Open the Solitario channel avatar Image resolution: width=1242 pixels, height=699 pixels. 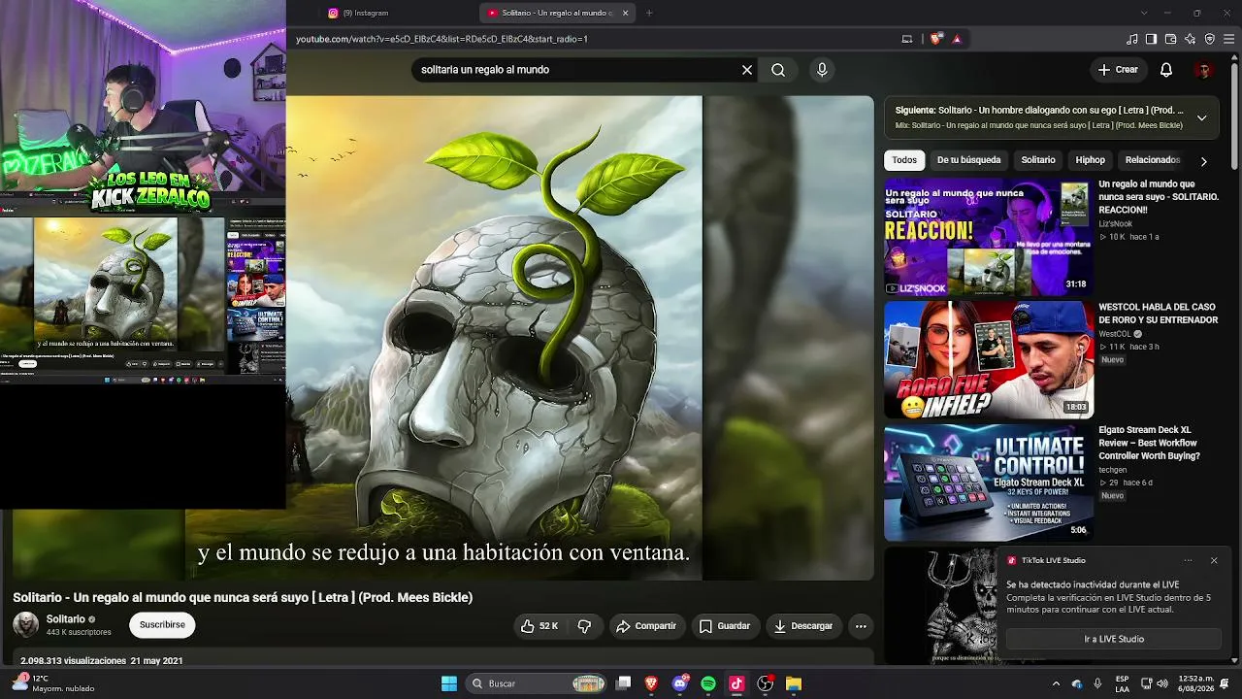tap(25, 625)
